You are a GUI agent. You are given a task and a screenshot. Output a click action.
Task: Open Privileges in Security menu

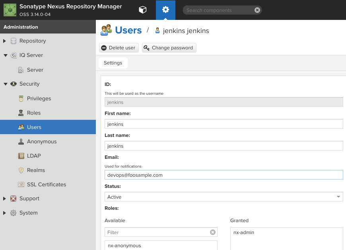[39, 98]
